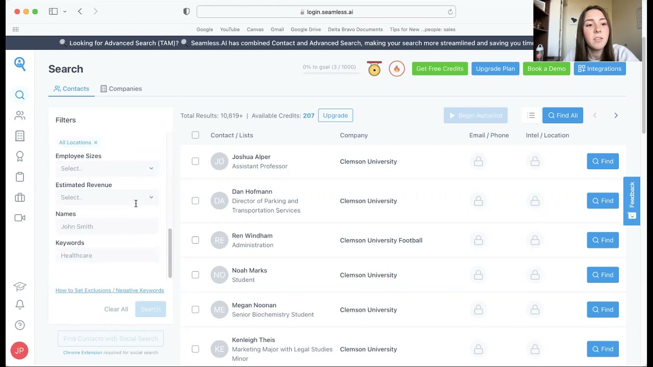Open the Google bookmark
Viewport: 653px width, 367px height.
pyautogui.click(x=205, y=30)
